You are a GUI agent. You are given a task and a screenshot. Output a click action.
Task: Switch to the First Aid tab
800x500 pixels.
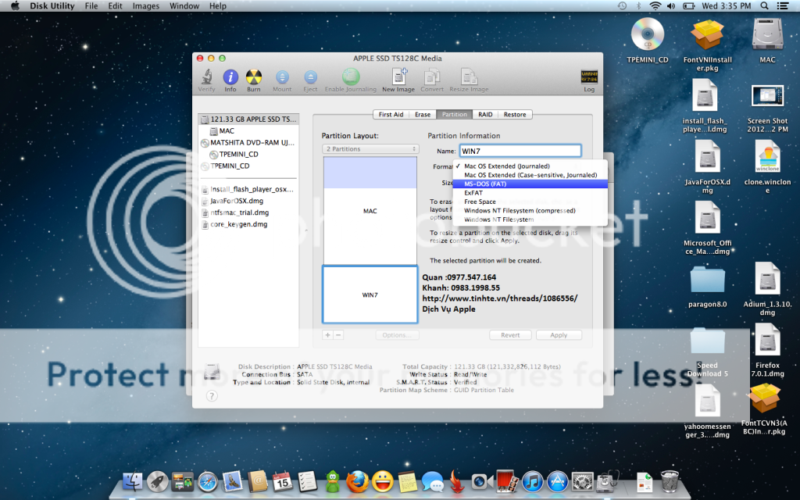[391, 114]
